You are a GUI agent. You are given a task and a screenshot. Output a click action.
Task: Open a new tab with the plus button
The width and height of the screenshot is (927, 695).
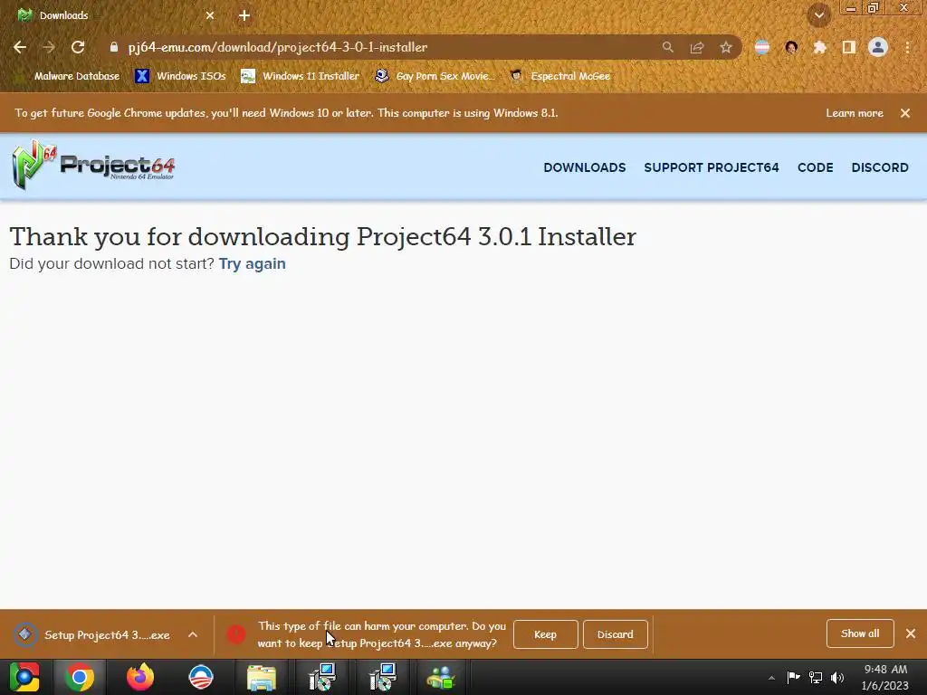click(244, 15)
